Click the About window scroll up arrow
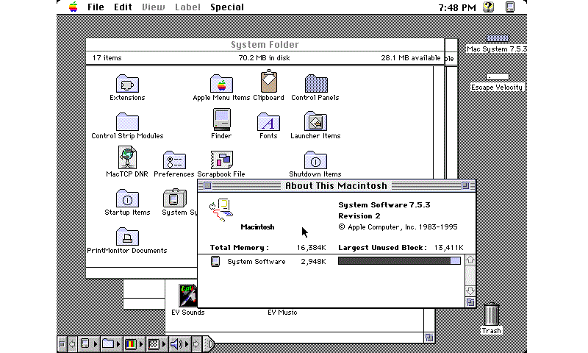The image size is (588, 353). pyautogui.click(x=470, y=260)
